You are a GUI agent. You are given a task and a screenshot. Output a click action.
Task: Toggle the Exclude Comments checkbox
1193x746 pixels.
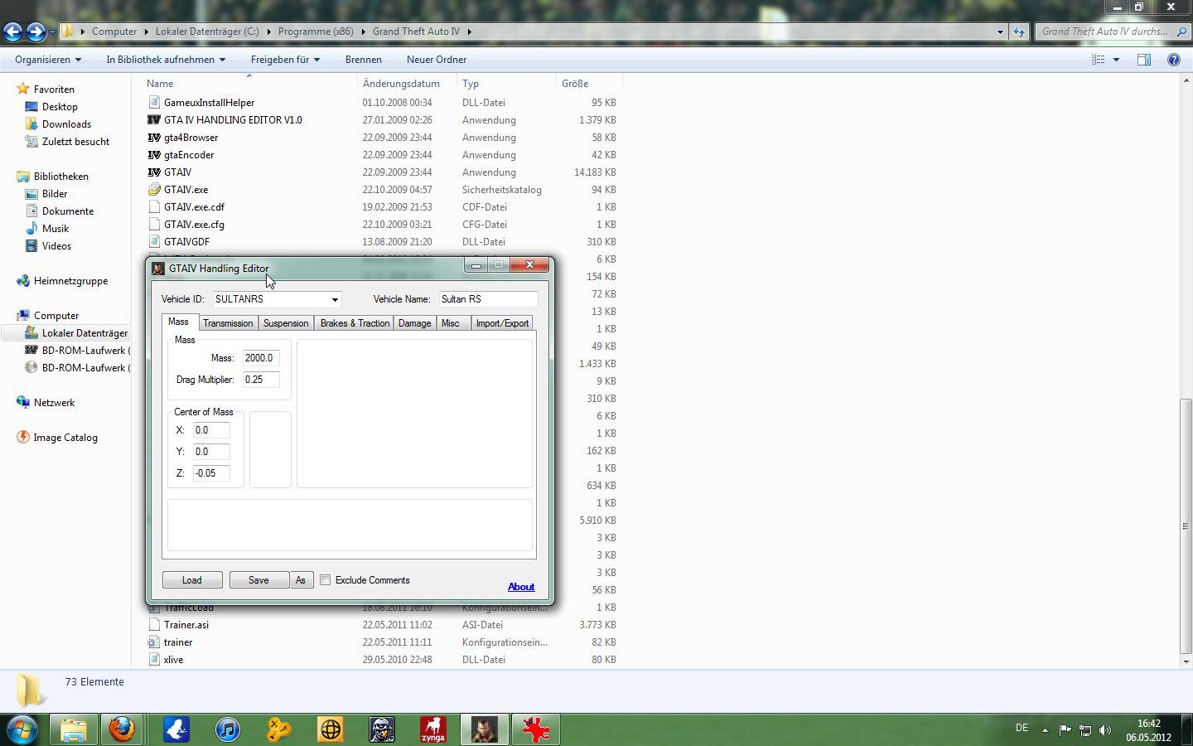tap(326, 580)
